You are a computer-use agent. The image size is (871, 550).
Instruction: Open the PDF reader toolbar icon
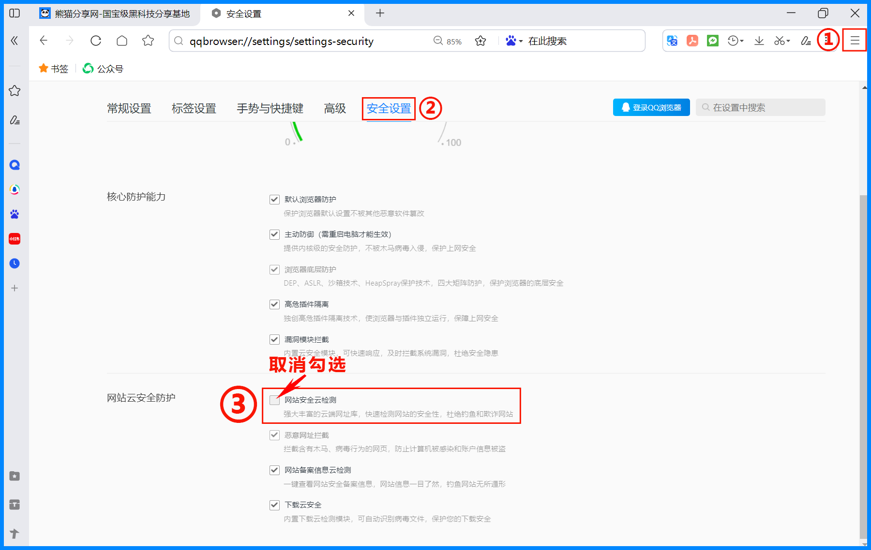(692, 41)
